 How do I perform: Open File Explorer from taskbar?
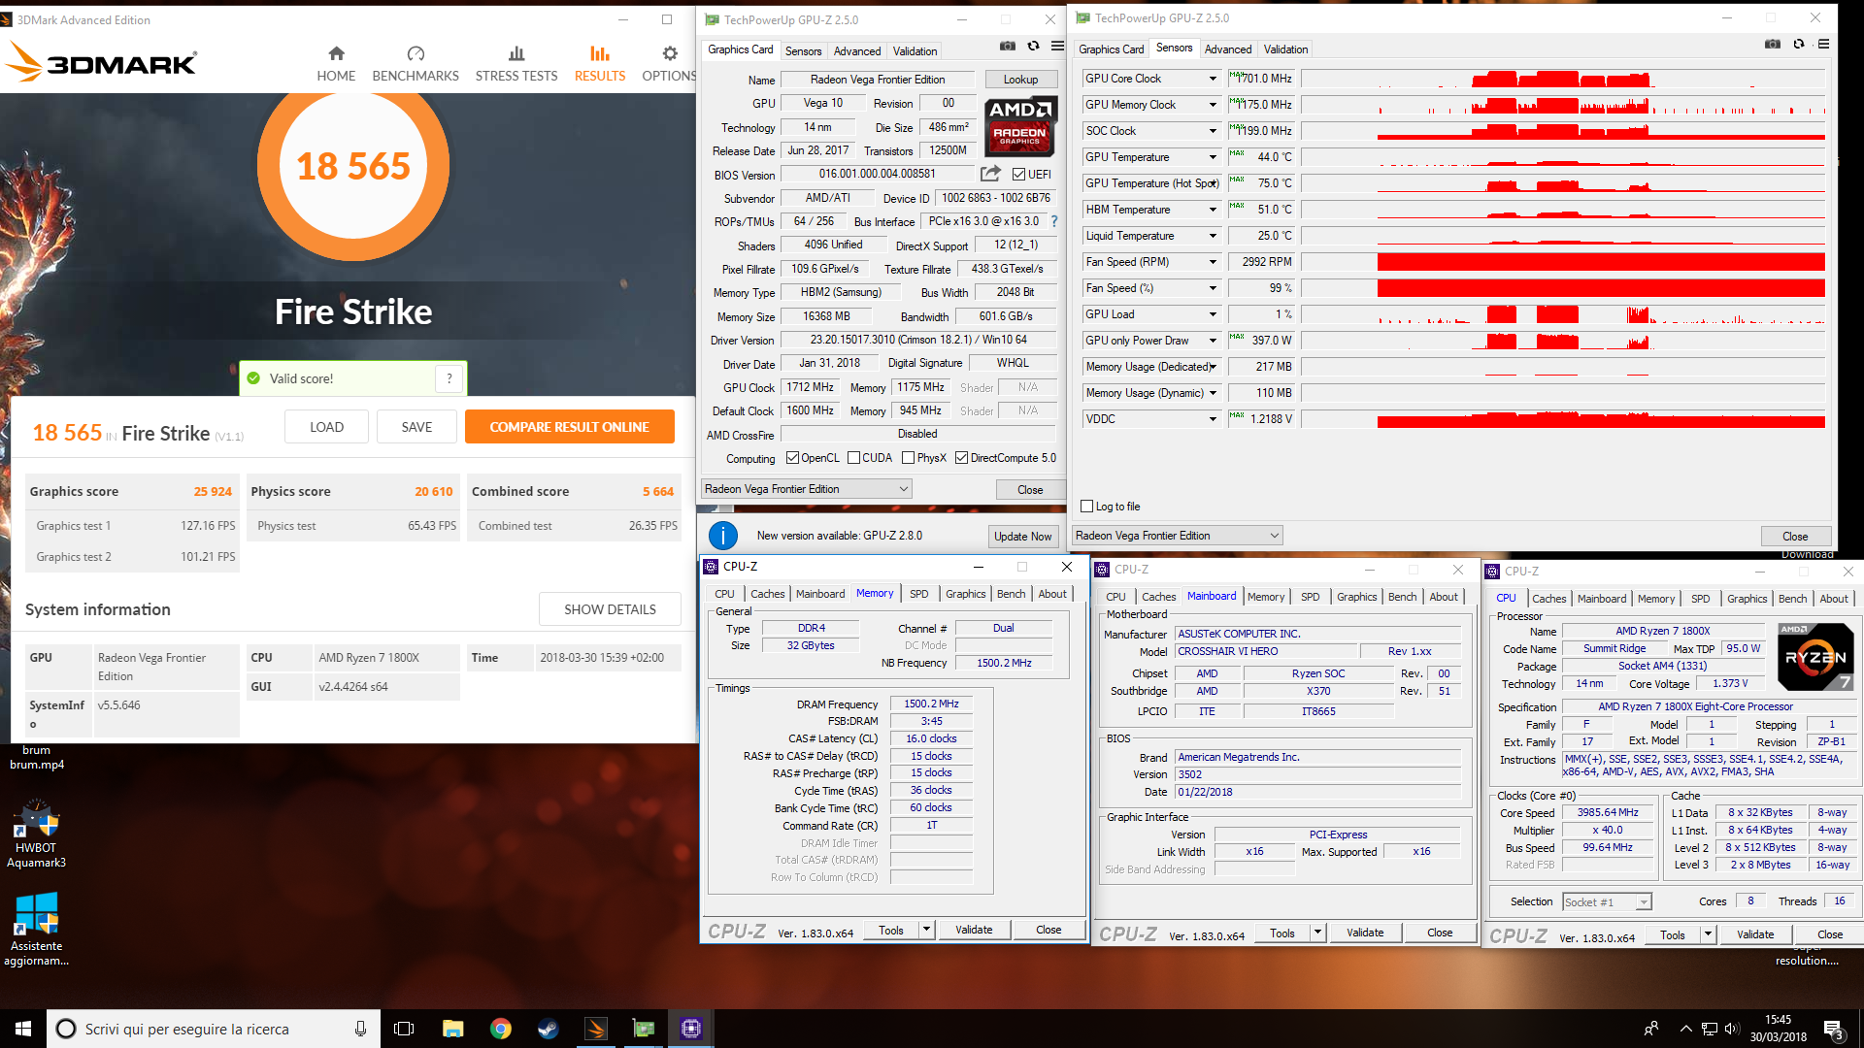[x=452, y=1029]
